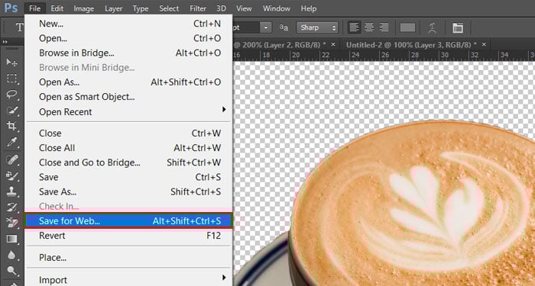
Task: Choose Save for Web...
Action: click(x=128, y=221)
